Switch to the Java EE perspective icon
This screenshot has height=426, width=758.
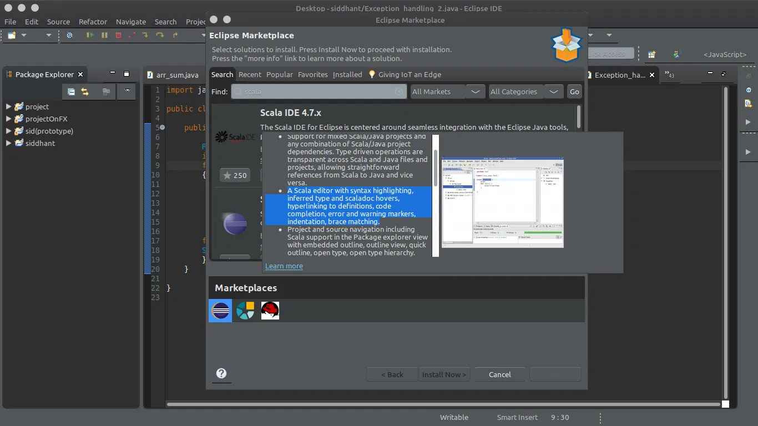(676, 54)
